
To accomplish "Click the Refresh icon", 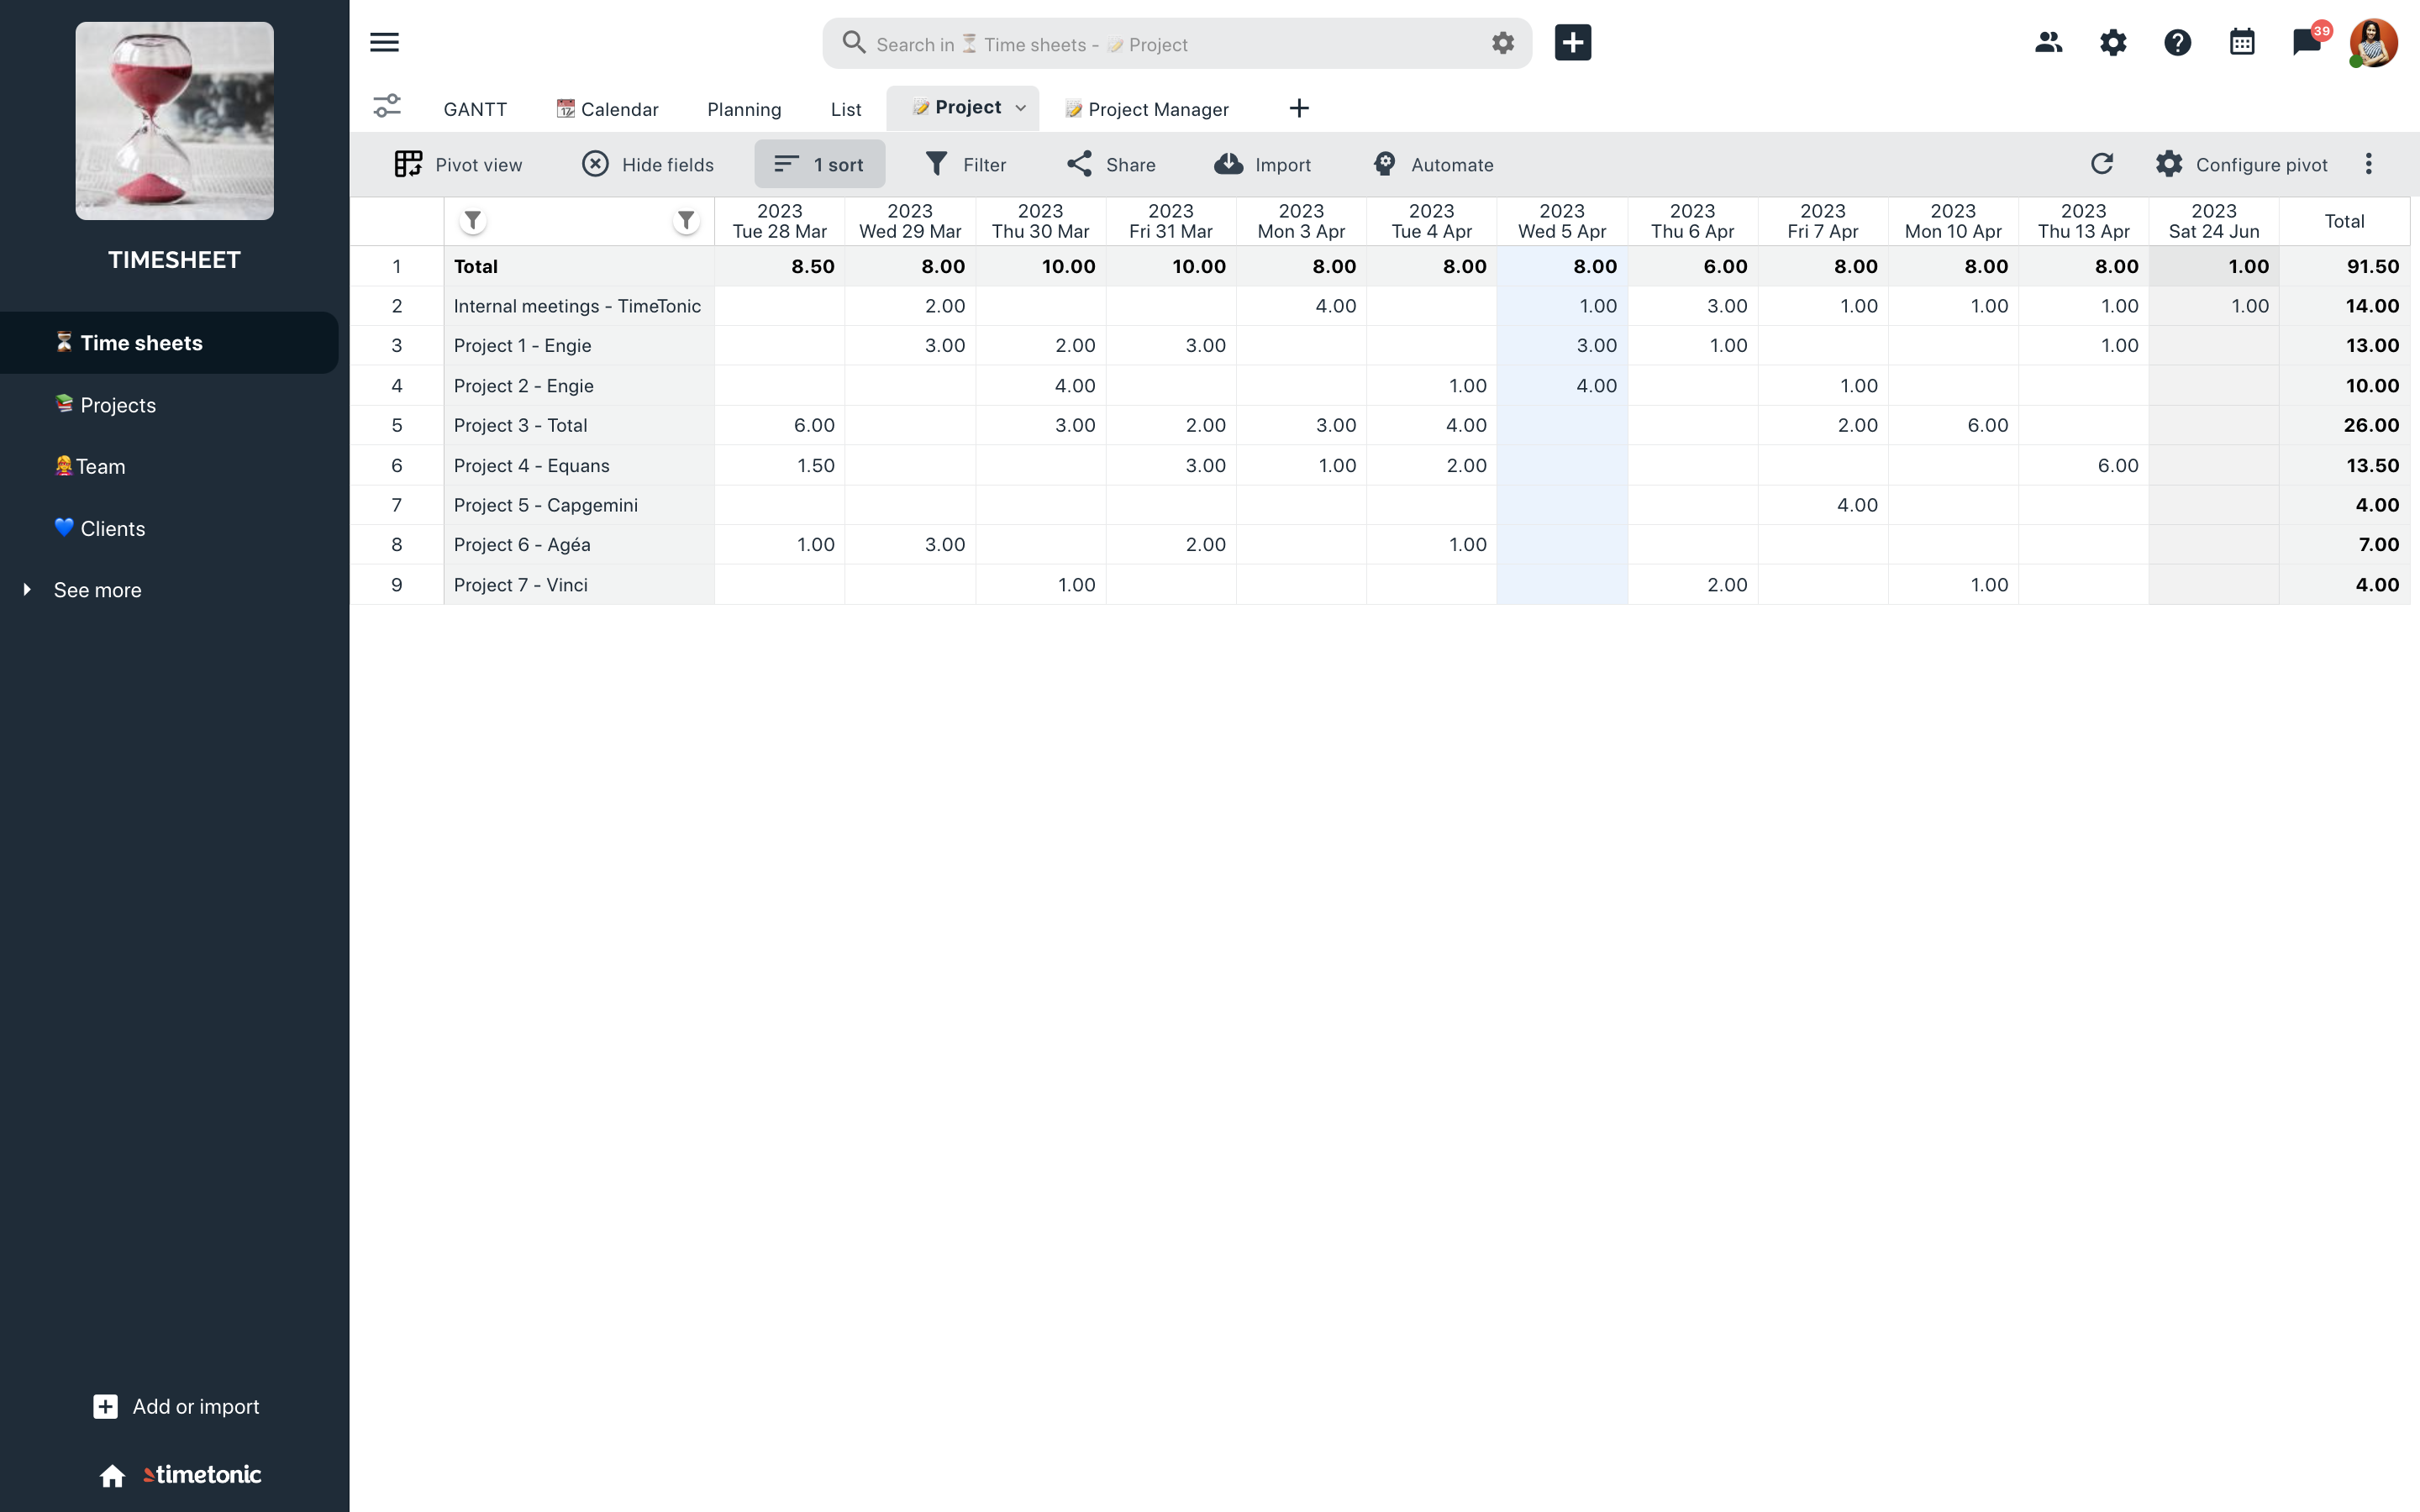I will 2102,164.
